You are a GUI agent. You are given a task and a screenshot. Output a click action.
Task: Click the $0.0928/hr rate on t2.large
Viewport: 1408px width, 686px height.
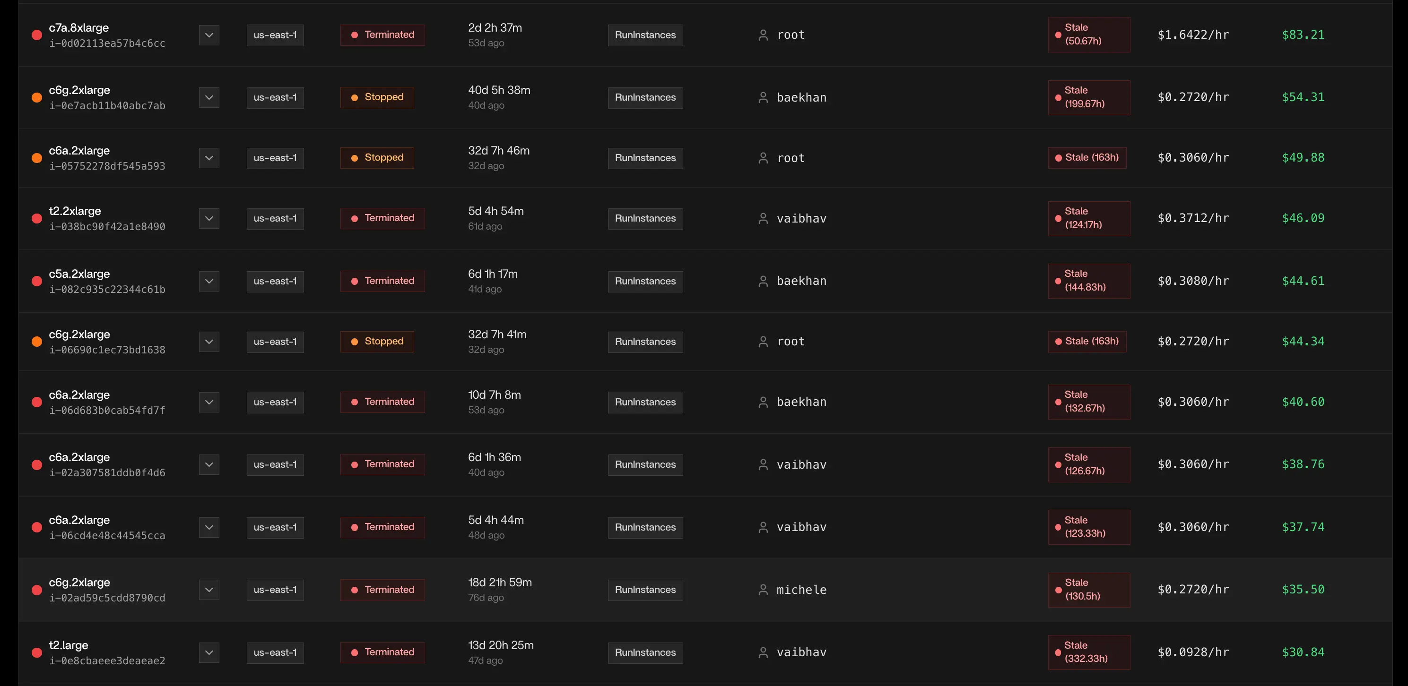[1193, 652]
